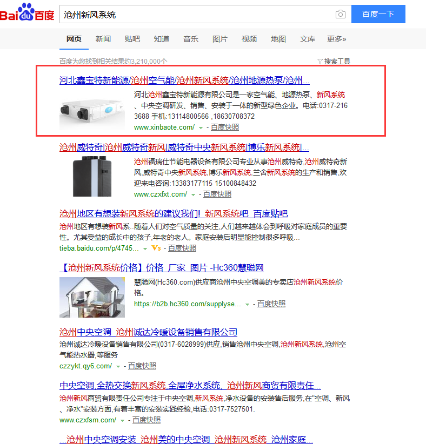Open 沧州诚达冷暖设备销售有限公司 result title
Screen dimensions: 426x444
[x=148, y=332]
